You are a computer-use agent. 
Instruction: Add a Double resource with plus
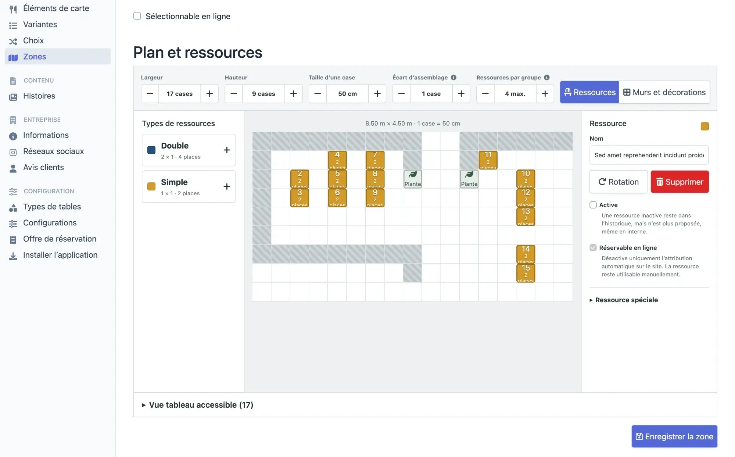pyautogui.click(x=227, y=150)
